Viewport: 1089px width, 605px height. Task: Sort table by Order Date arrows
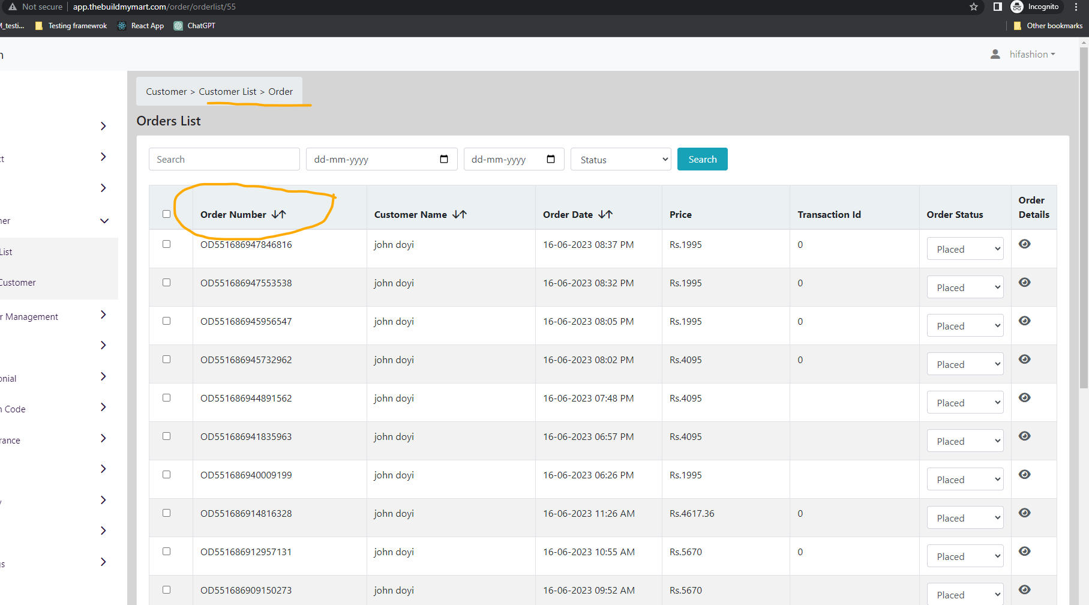pyautogui.click(x=605, y=214)
